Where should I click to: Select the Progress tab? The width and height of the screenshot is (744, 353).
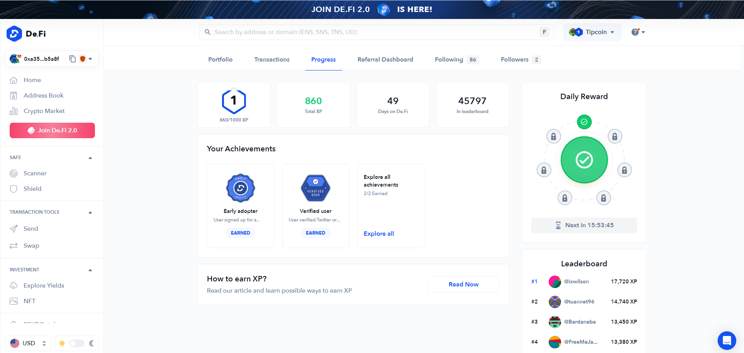point(324,60)
